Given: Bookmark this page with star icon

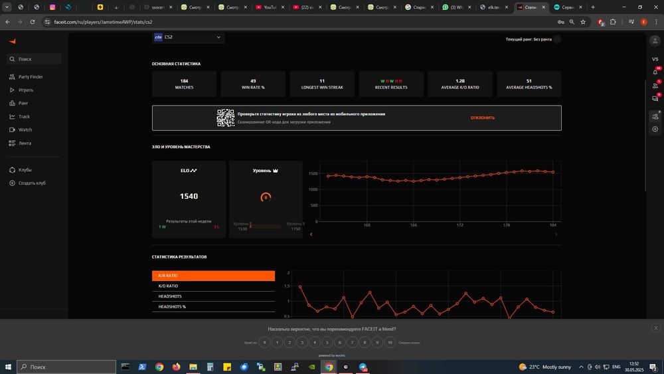Looking at the screenshot, I should pyautogui.click(x=583, y=22).
